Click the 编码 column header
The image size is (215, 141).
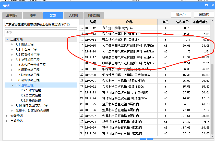pyautogui.click(x=93, y=22)
